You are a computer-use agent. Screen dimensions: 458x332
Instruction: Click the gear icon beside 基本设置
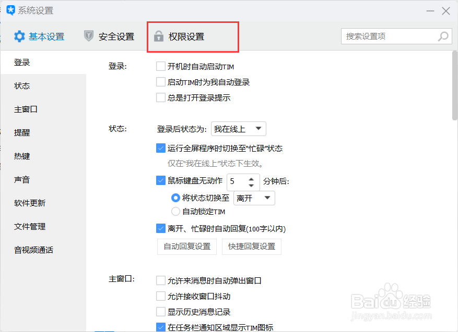click(19, 36)
